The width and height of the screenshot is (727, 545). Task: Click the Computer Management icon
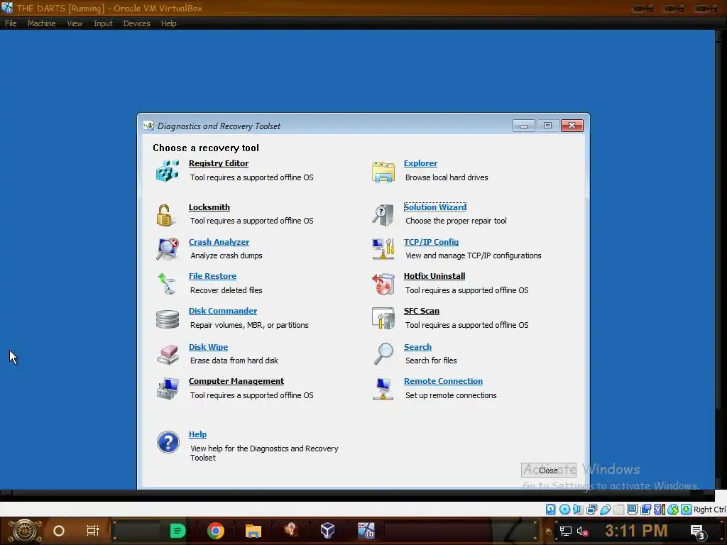168,388
